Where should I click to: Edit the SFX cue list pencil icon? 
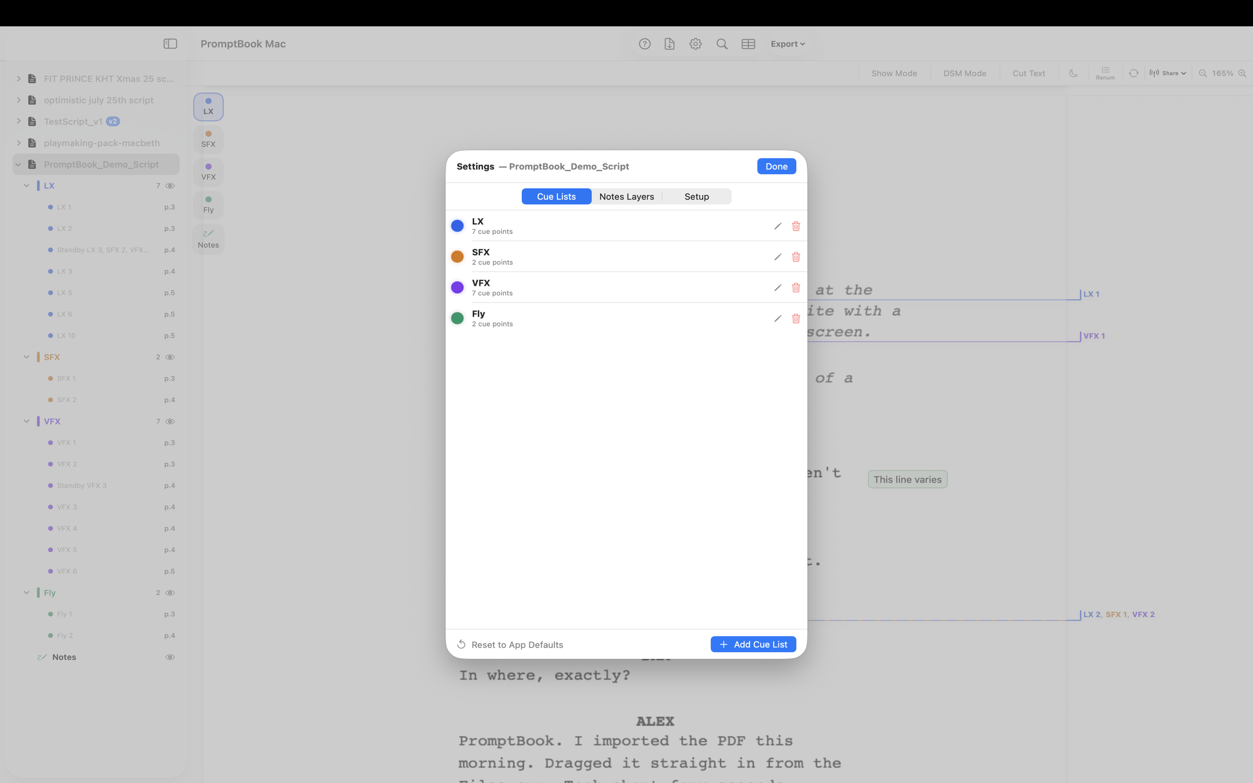(x=777, y=257)
